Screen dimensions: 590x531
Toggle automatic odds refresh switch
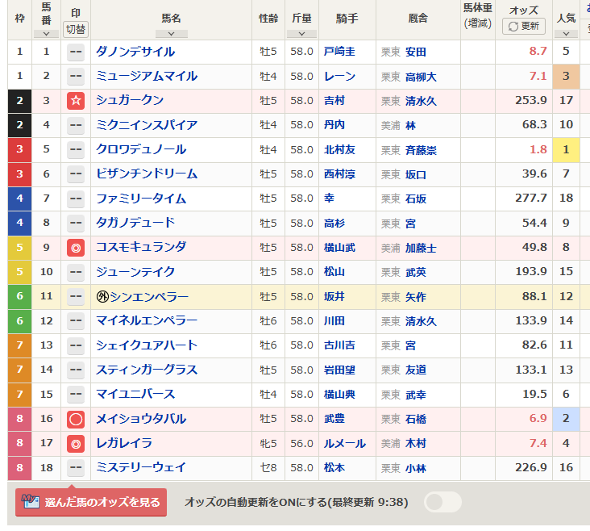442,502
